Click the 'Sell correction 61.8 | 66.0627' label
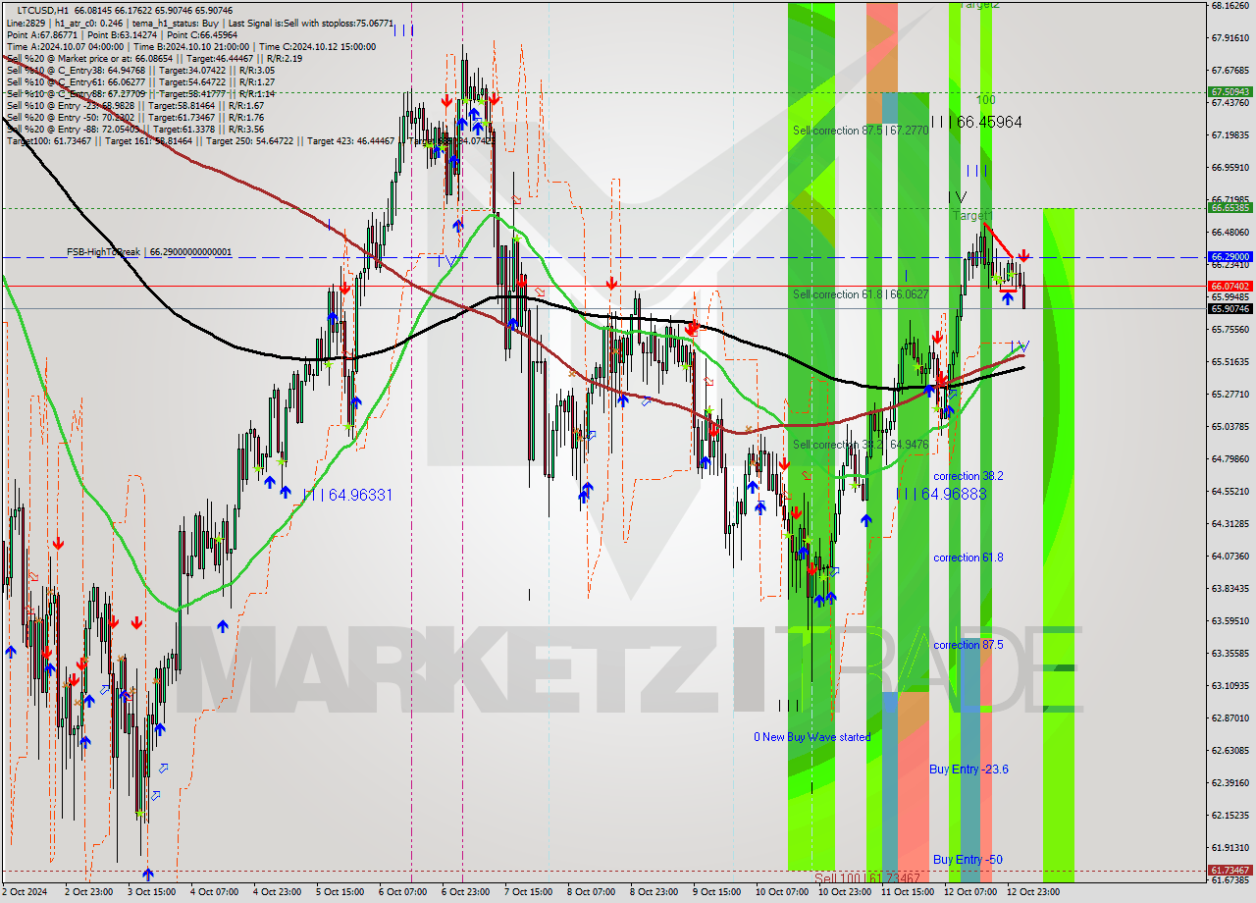The height and width of the screenshot is (903, 1256). pyautogui.click(x=861, y=293)
